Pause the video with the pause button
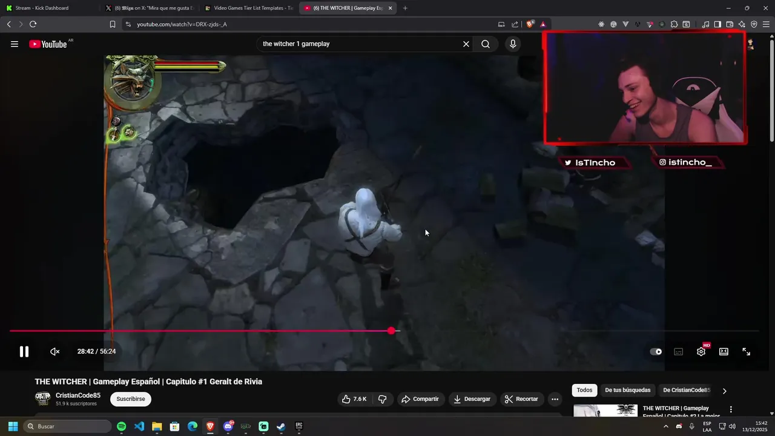 coord(24,351)
